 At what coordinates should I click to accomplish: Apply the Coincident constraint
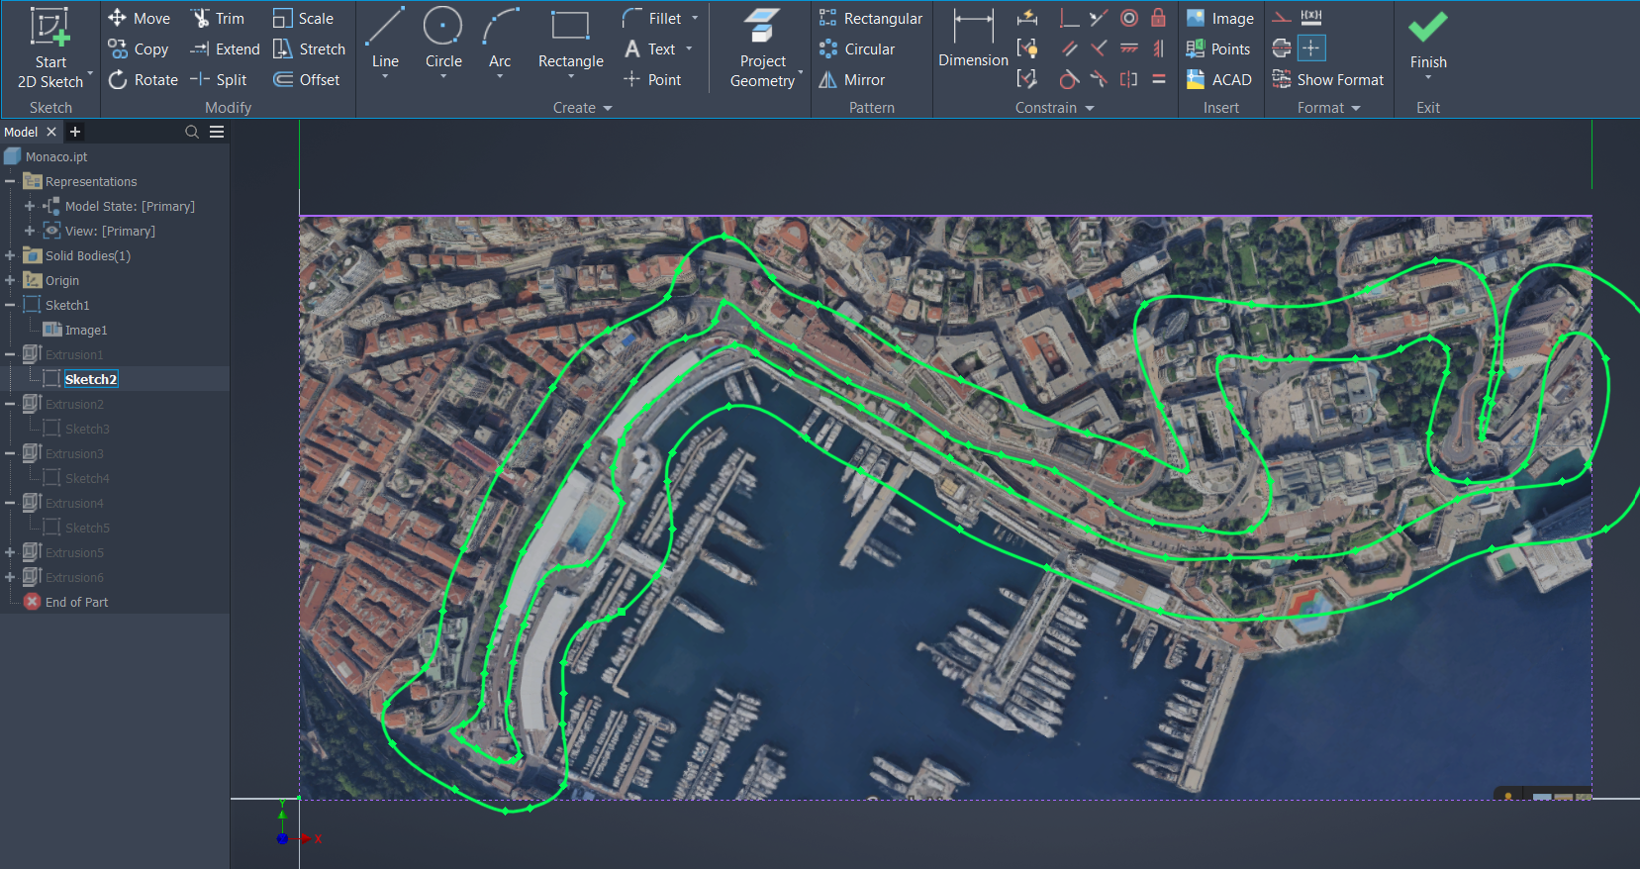coord(1069,18)
